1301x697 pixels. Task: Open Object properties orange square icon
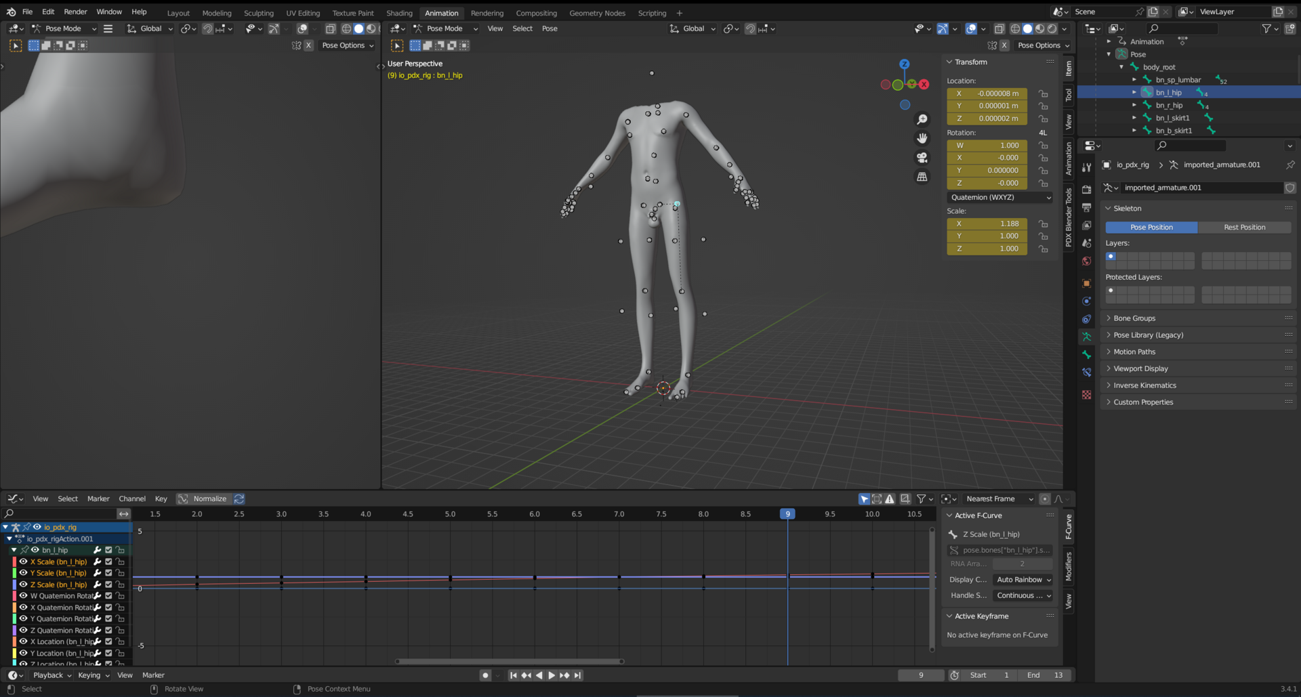coord(1087,283)
